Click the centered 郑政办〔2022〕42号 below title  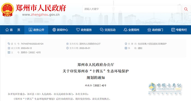coord(95,85)
